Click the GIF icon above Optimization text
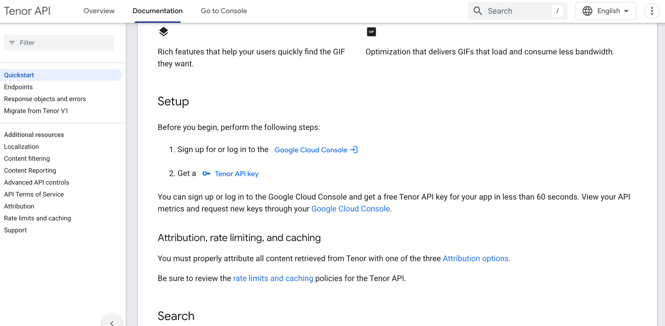This screenshot has height=326, width=665. coord(371,32)
